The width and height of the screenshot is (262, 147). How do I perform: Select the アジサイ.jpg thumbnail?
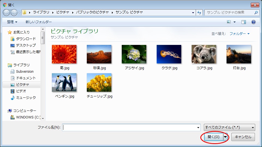coord(134,54)
